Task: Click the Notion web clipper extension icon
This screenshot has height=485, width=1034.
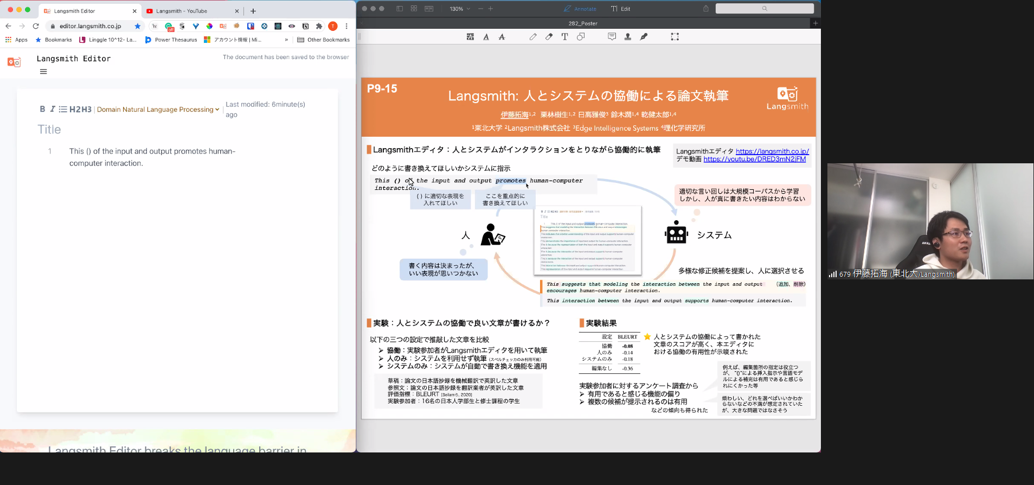Action: [305, 26]
